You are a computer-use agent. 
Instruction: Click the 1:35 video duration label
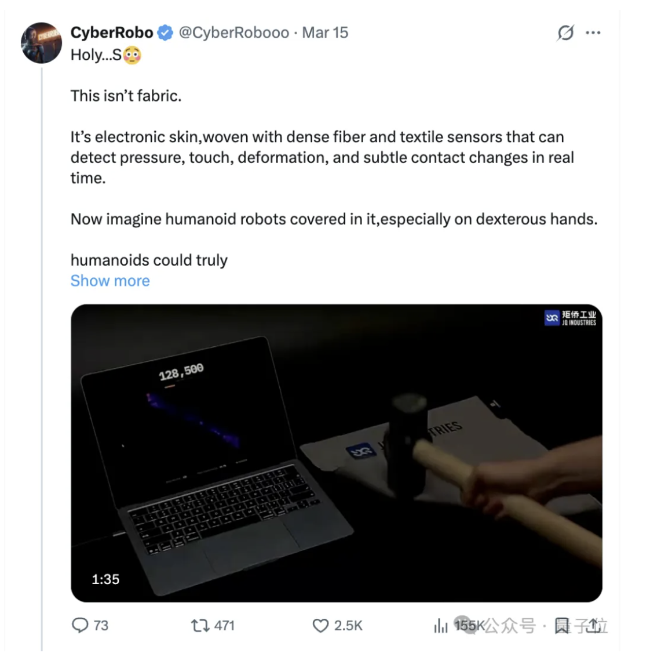tap(105, 579)
